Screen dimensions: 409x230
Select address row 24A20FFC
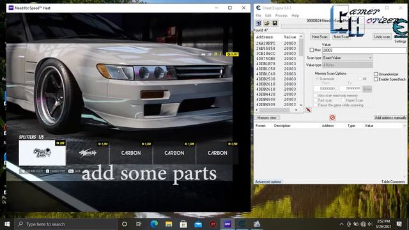pyautogui.click(x=277, y=43)
